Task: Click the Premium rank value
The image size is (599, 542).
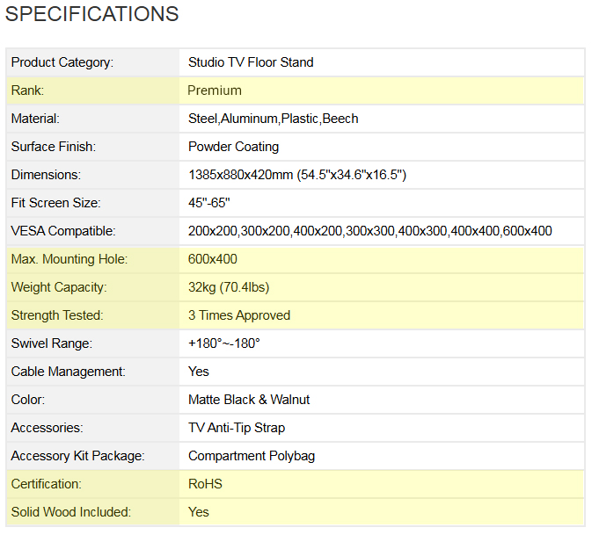Action: point(215,90)
